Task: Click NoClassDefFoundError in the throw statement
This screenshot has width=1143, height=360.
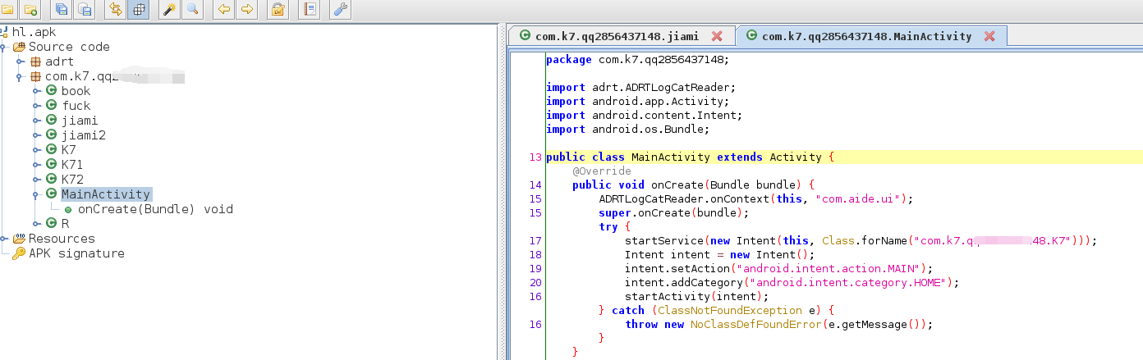Action: (756, 324)
